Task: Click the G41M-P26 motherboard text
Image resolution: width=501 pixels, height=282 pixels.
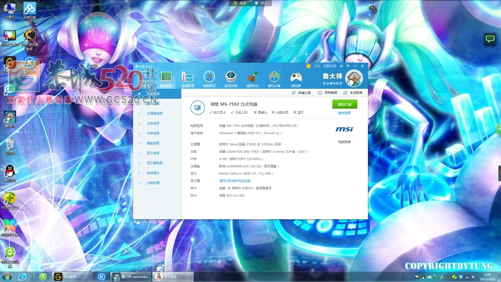Action: 263,151
